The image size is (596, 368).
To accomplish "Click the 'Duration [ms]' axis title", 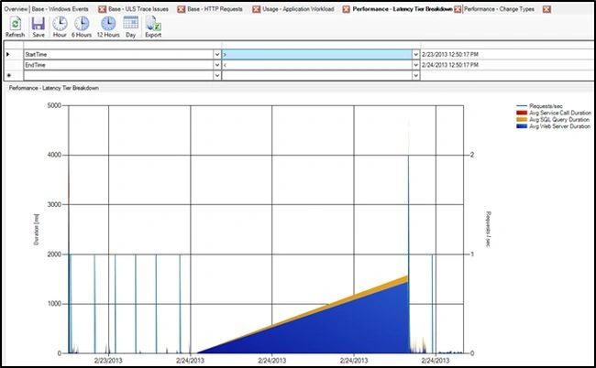I will tap(37, 230).
